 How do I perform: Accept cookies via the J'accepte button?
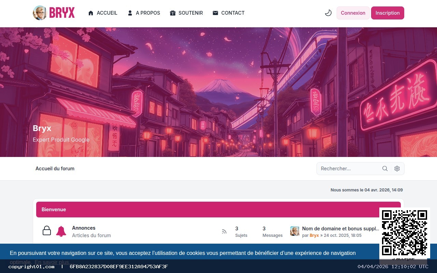point(404,259)
